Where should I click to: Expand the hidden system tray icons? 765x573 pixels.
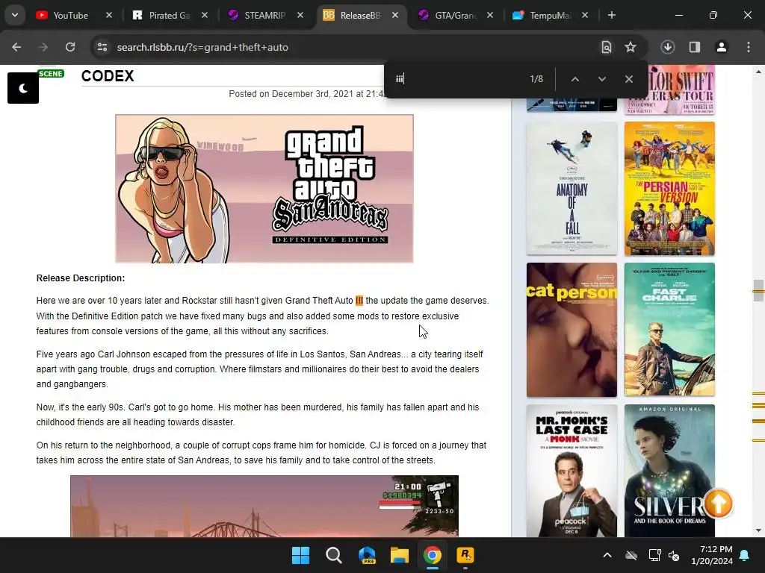(x=607, y=555)
